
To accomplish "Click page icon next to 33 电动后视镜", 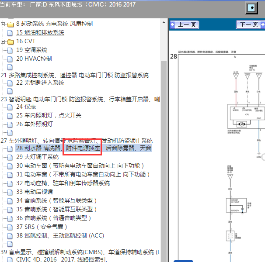I will 10,193.
